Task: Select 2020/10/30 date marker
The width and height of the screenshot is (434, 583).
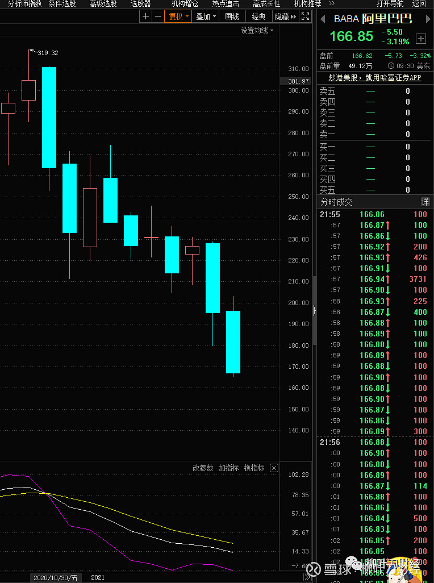Action: click(56, 578)
